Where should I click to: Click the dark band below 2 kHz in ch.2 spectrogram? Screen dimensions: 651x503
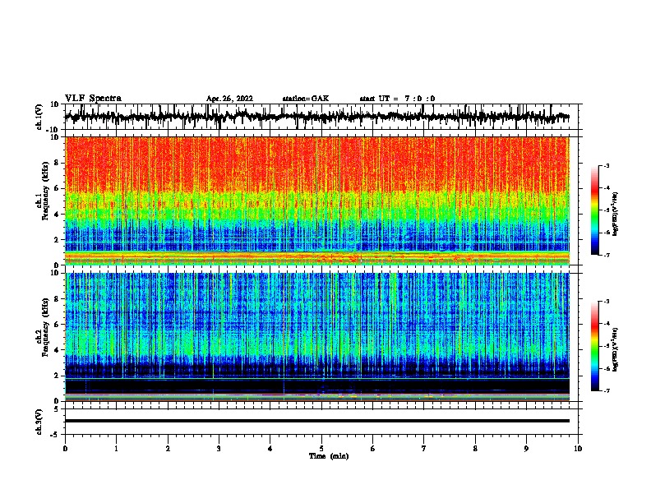point(317,386)
